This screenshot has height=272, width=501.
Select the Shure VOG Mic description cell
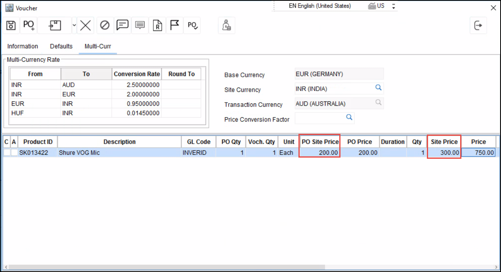119,152
